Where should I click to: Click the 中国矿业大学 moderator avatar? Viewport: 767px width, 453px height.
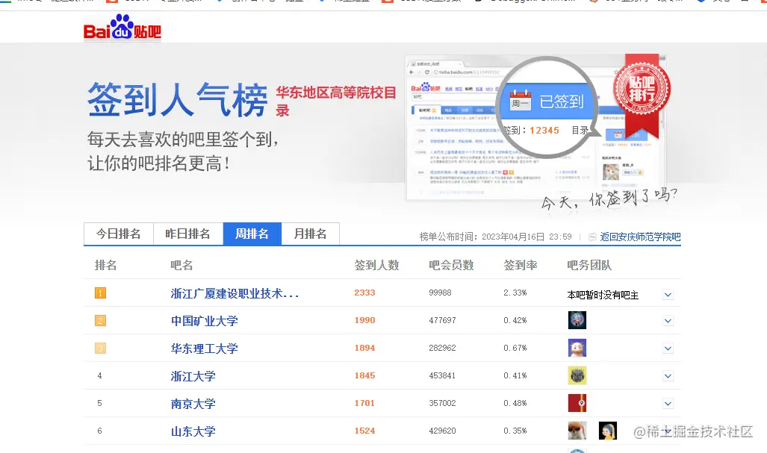pos(577,320)
